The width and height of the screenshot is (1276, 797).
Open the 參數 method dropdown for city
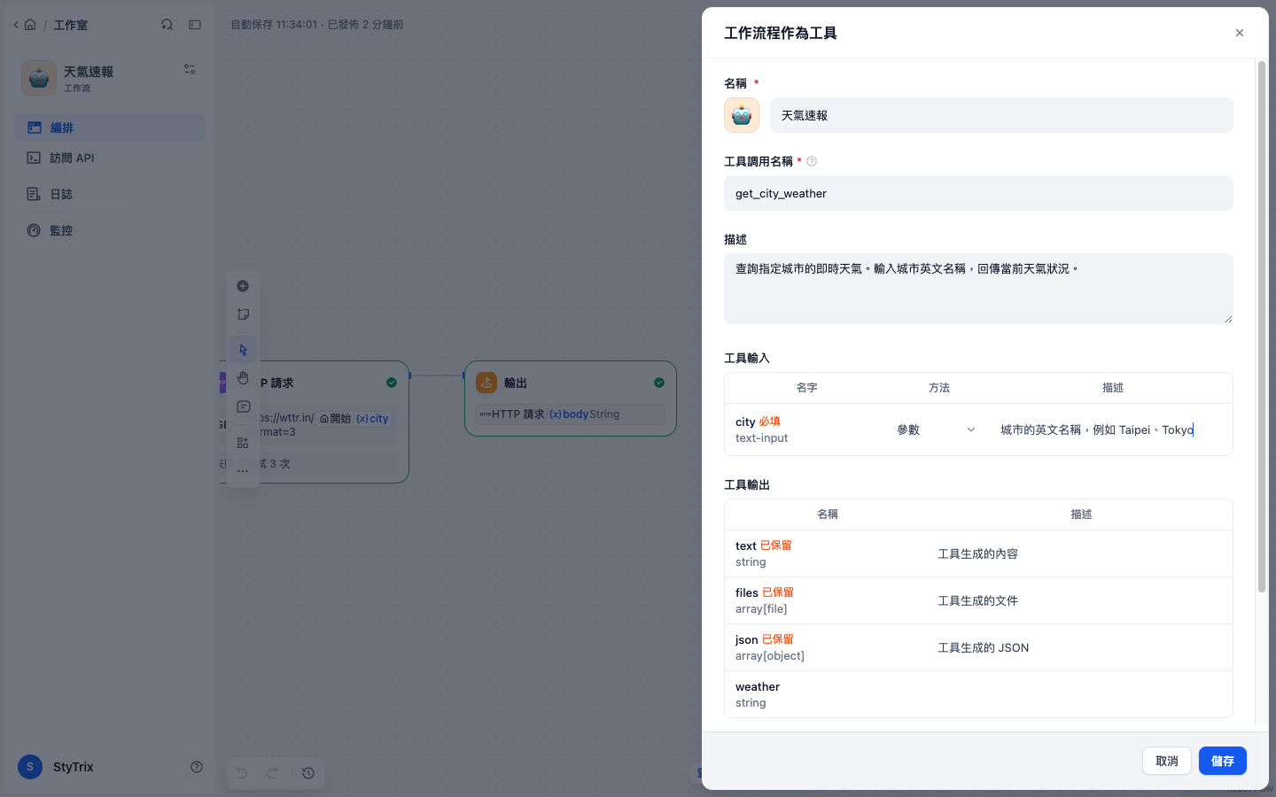pos(936,429)
